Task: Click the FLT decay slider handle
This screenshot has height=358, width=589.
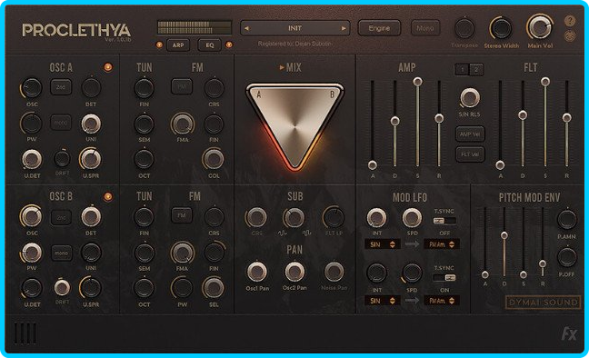Action: click(523, 115)
